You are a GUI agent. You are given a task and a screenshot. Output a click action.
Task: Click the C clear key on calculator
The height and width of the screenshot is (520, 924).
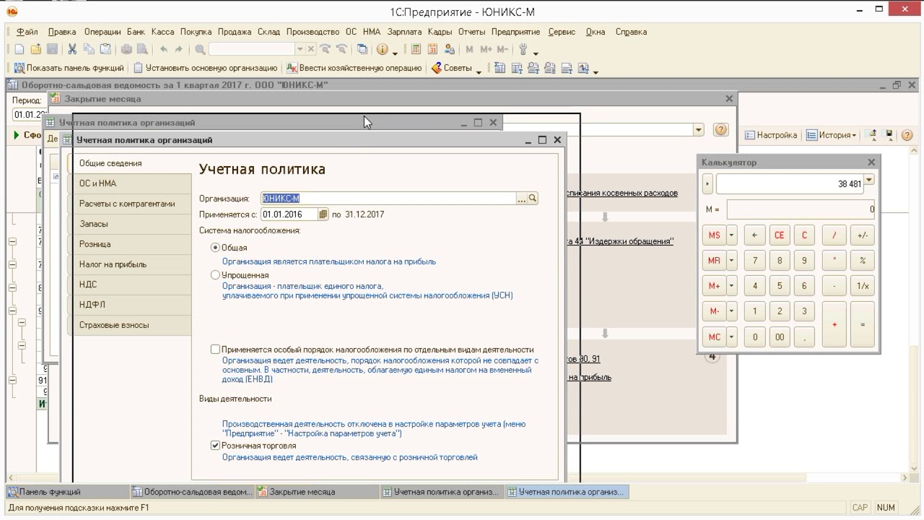803,235
